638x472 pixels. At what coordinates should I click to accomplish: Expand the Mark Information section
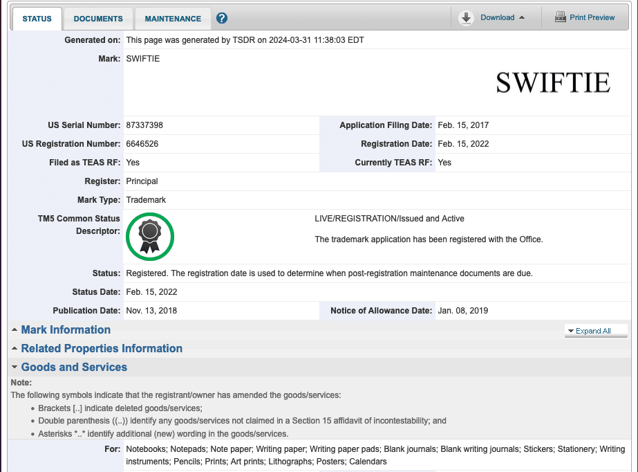tap(66, 330)
